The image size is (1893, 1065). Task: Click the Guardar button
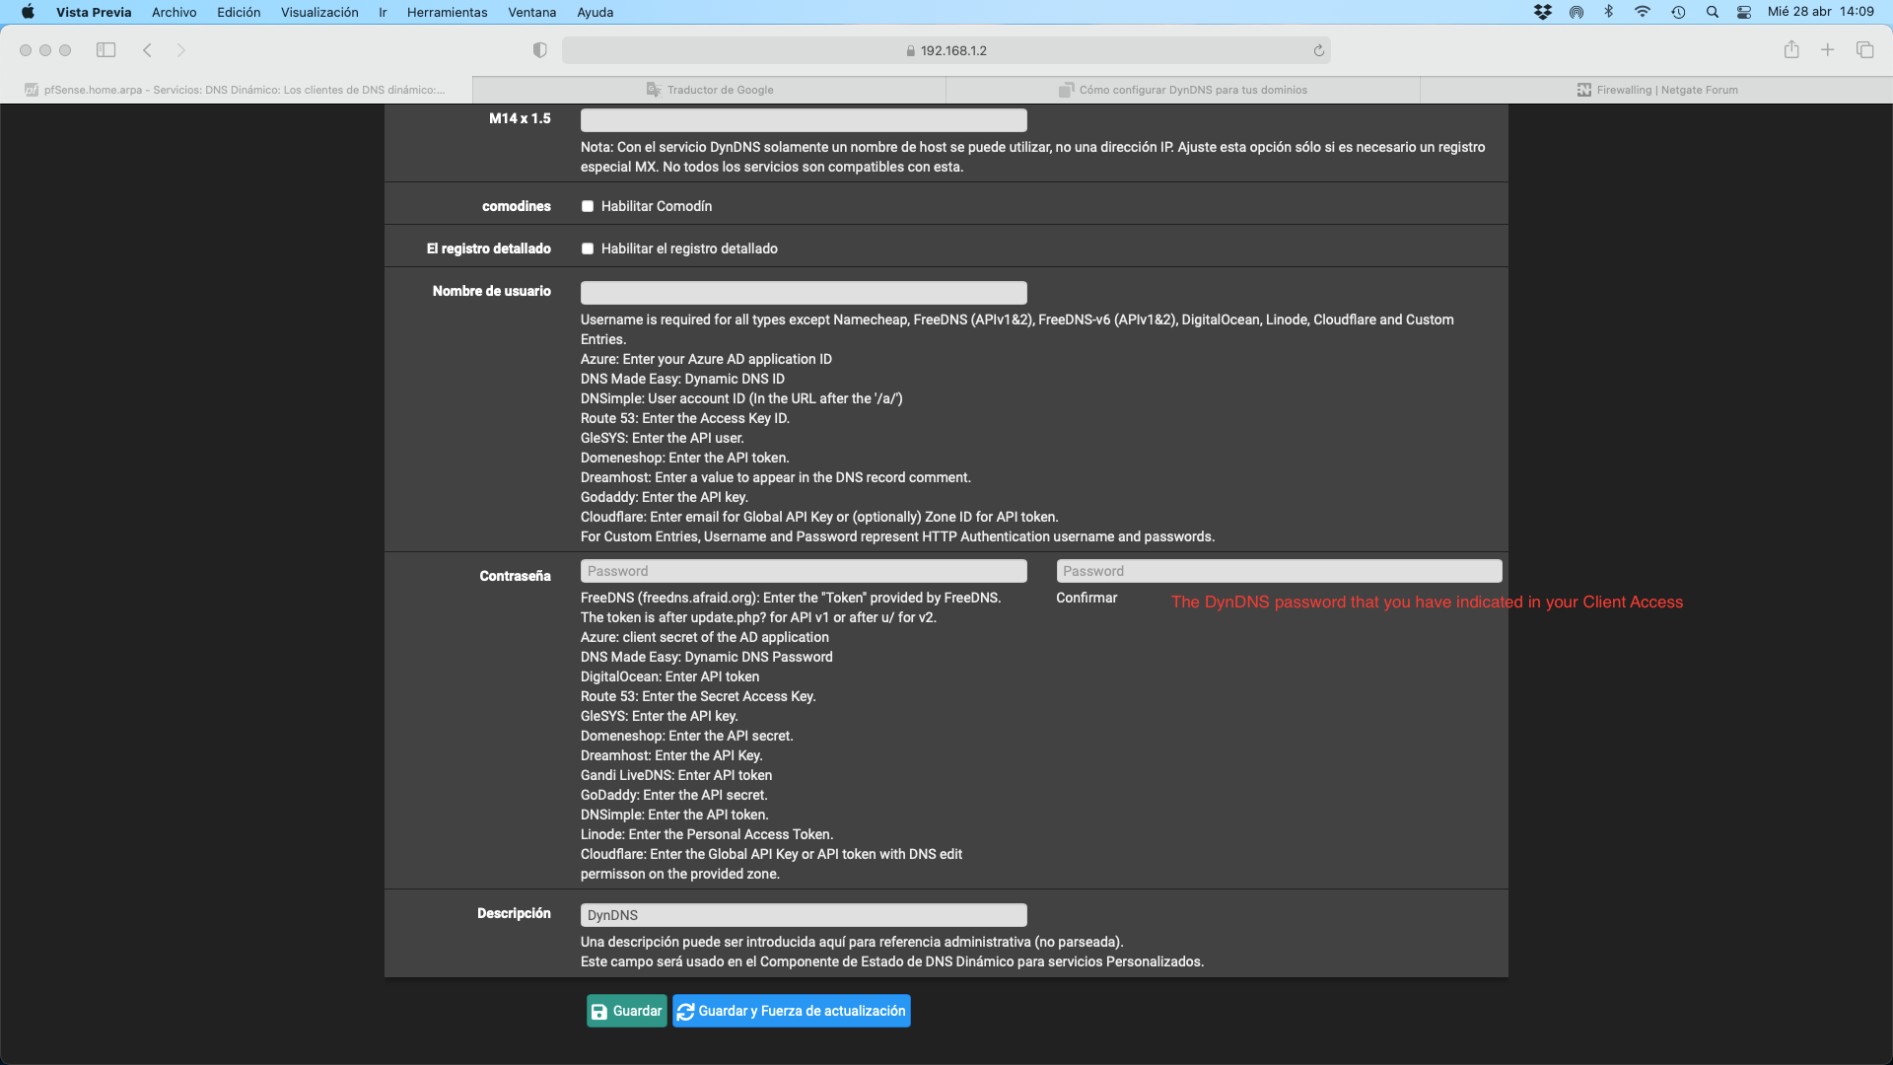click(x=627, y=1011)
